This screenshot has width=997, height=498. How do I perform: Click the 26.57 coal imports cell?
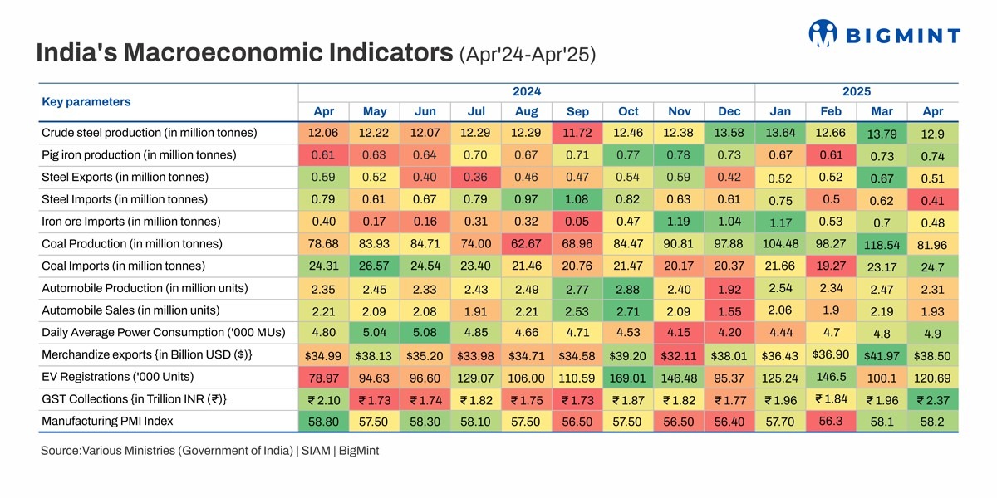(x=375, y=266)
